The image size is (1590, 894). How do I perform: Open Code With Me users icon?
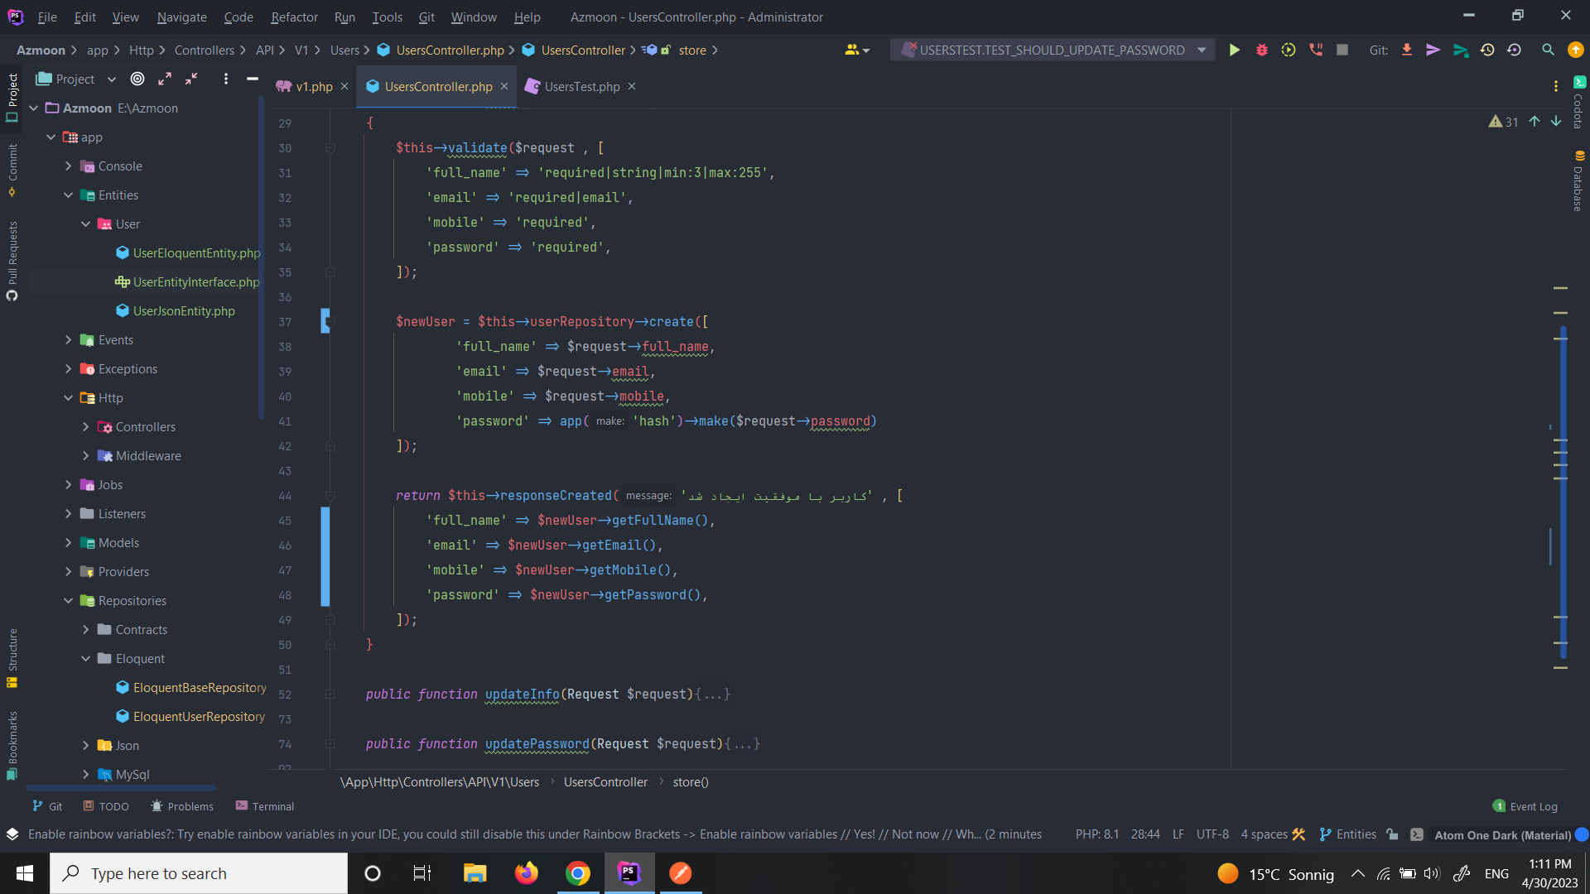pos(857,50)
